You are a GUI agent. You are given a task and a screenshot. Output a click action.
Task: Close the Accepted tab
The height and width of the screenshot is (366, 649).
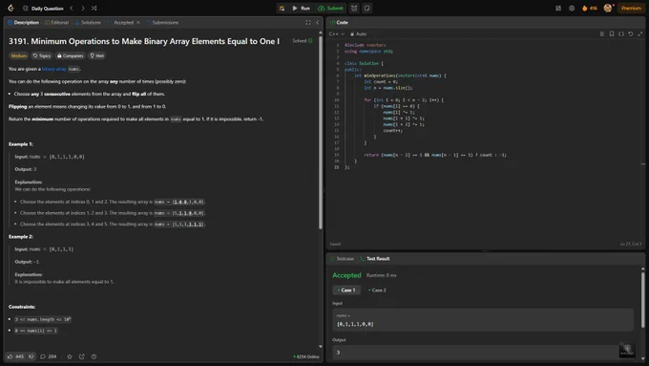click(x=138, y=22)
